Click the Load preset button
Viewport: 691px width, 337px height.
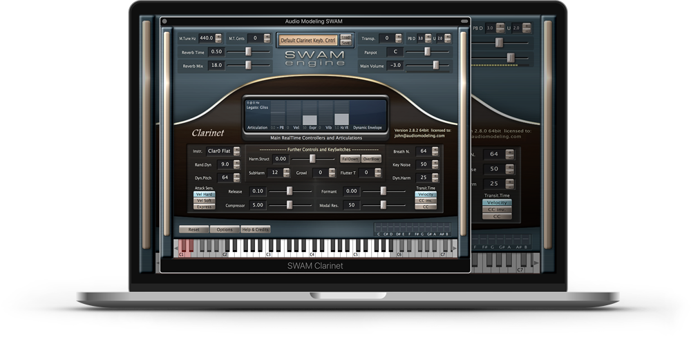pyautogui.click(x=346, y=37)
